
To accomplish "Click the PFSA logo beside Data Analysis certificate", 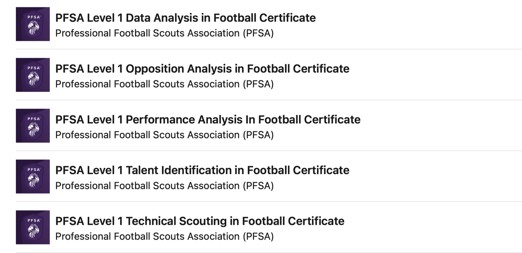I will [33, 24].
